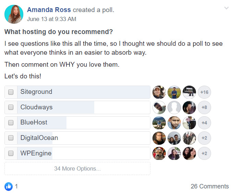This screenshot has height=196, width=233.
Task: Check the Cloudways poll option
Action: (x=11, y=107)
